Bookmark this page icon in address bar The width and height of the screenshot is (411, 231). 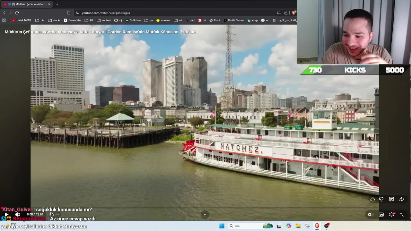[69, 13]
